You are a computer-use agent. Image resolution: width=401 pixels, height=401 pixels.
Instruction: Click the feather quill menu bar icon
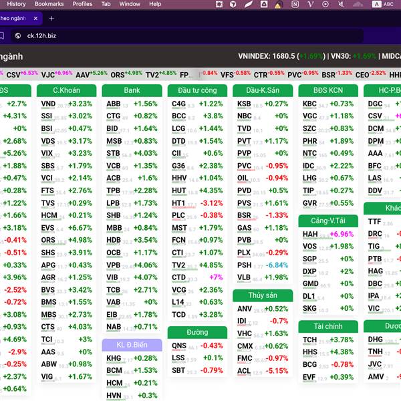249,4
